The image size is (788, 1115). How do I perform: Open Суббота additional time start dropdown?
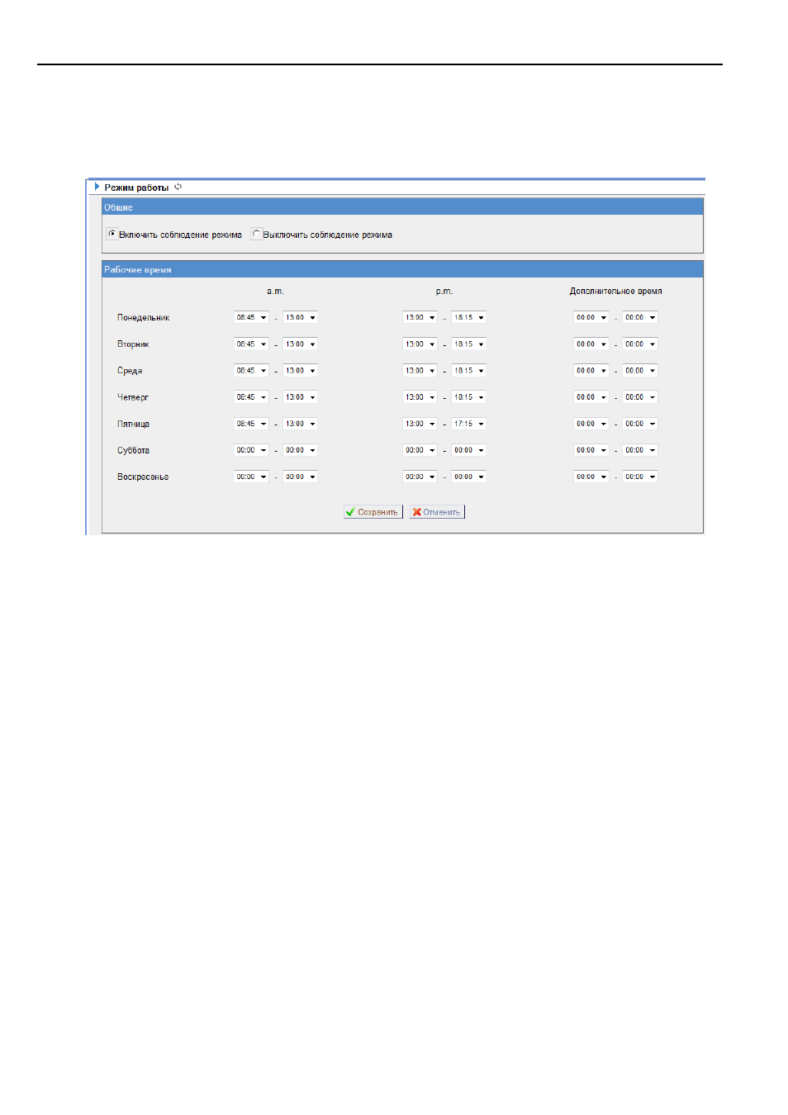tap(591, 450)
